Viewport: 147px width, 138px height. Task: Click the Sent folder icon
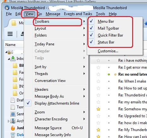pyautogui.click(x=13, y=114)
